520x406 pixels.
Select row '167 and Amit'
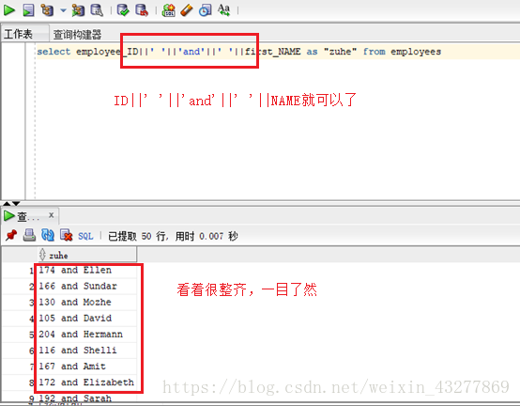[87, 367]
